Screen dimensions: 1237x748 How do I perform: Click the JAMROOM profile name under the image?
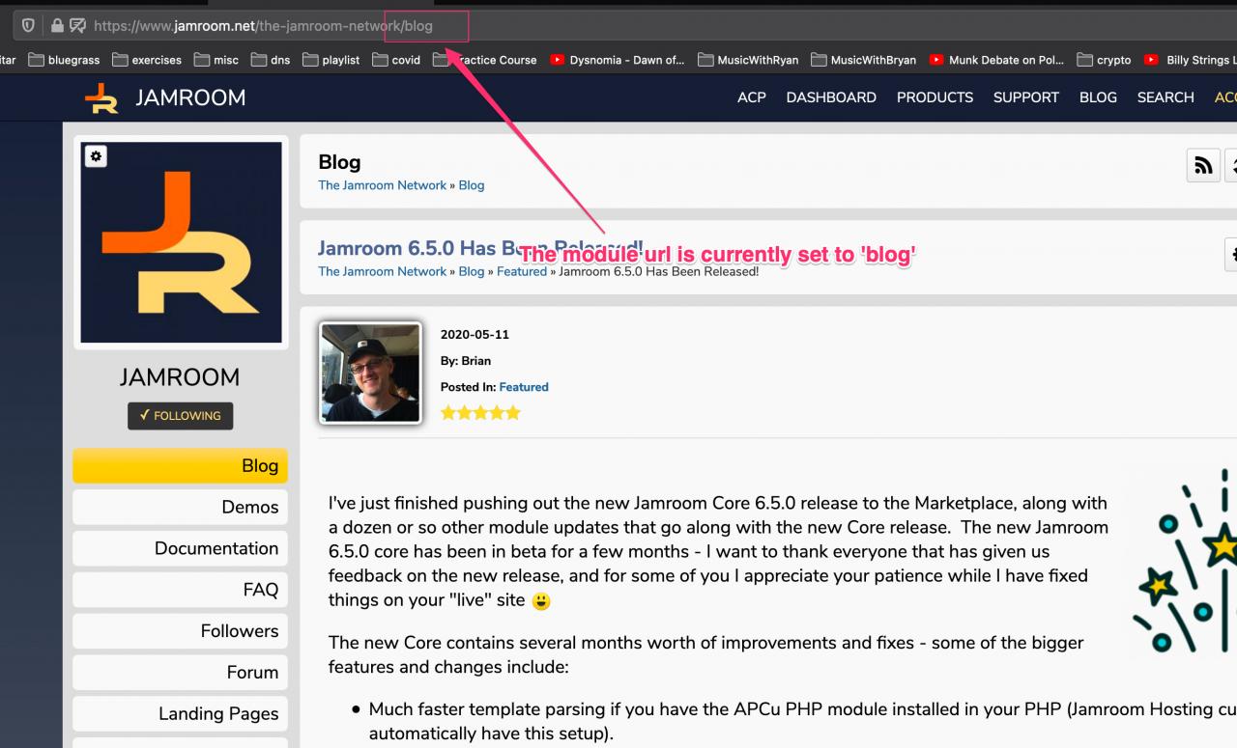(180, 376)
